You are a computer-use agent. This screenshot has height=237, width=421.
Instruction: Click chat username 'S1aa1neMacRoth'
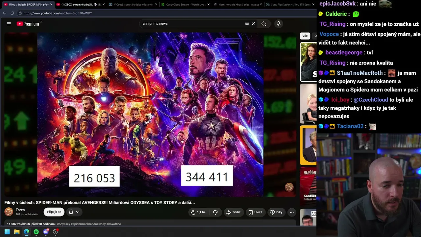coord(360,73)
